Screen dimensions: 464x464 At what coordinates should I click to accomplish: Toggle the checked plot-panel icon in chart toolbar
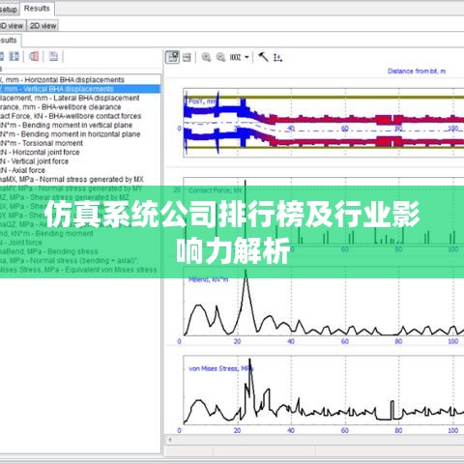172,57
